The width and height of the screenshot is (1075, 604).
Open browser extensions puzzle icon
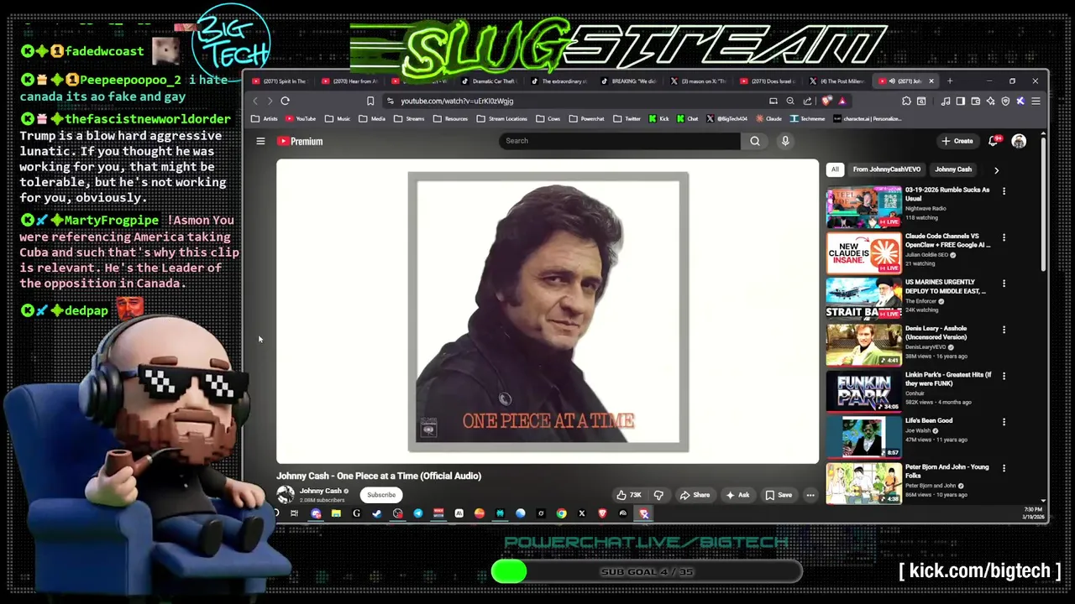click(906, 101)
